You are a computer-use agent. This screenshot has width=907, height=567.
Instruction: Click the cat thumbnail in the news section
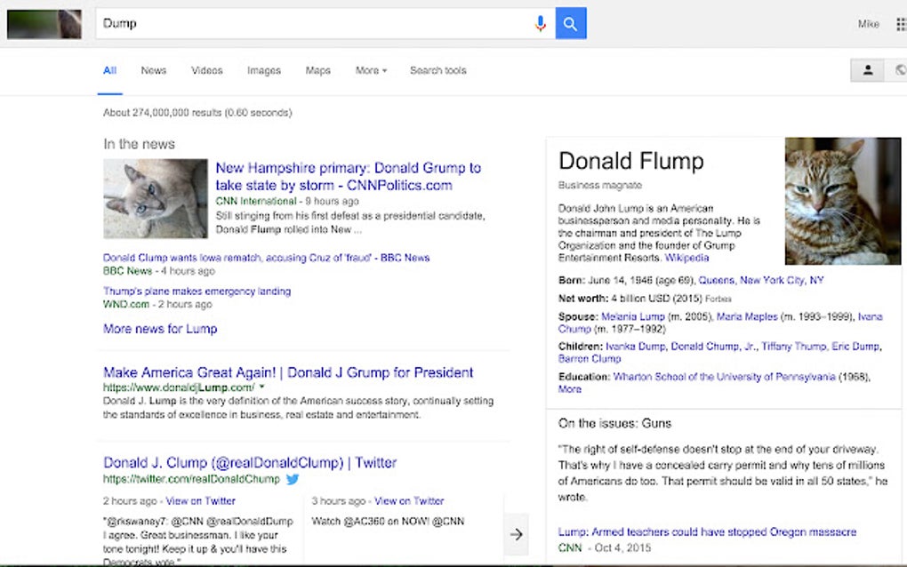click(x=153, y=200)
